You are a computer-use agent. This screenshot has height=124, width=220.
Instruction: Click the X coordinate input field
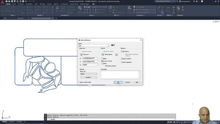(90, 58)
